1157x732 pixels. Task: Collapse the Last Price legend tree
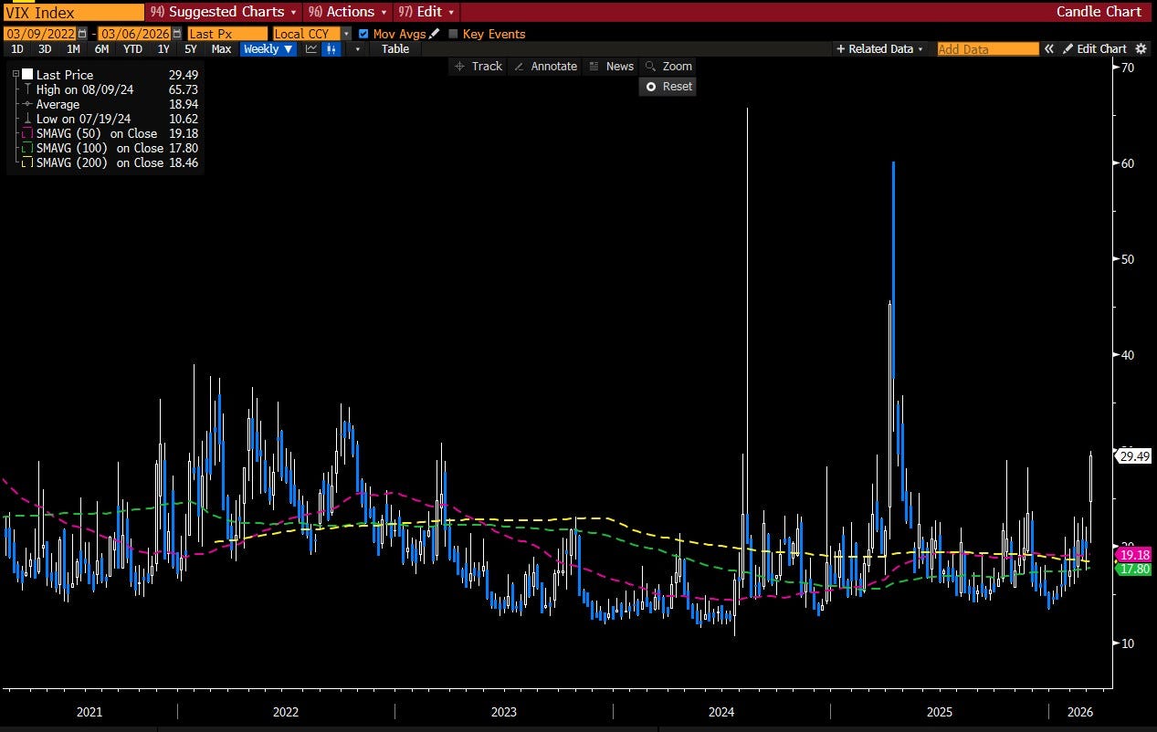16,75
